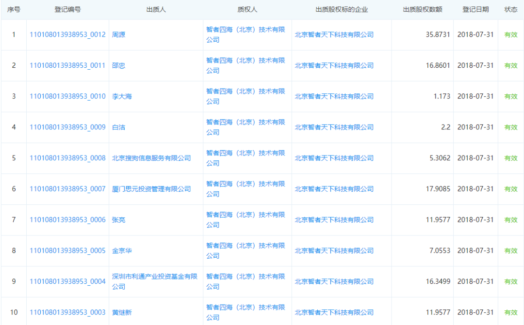This screenshot has height=325, width=524.
Task: Click the 登记日期 column header
Action: click(x=475, y=10)
